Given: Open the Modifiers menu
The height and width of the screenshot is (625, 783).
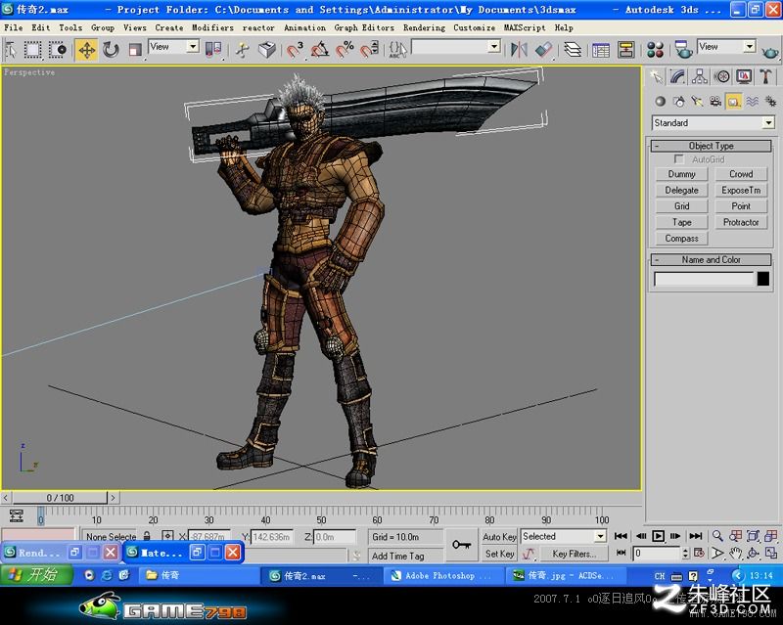Looking at the screenshot, I should (x=212, y=27).
